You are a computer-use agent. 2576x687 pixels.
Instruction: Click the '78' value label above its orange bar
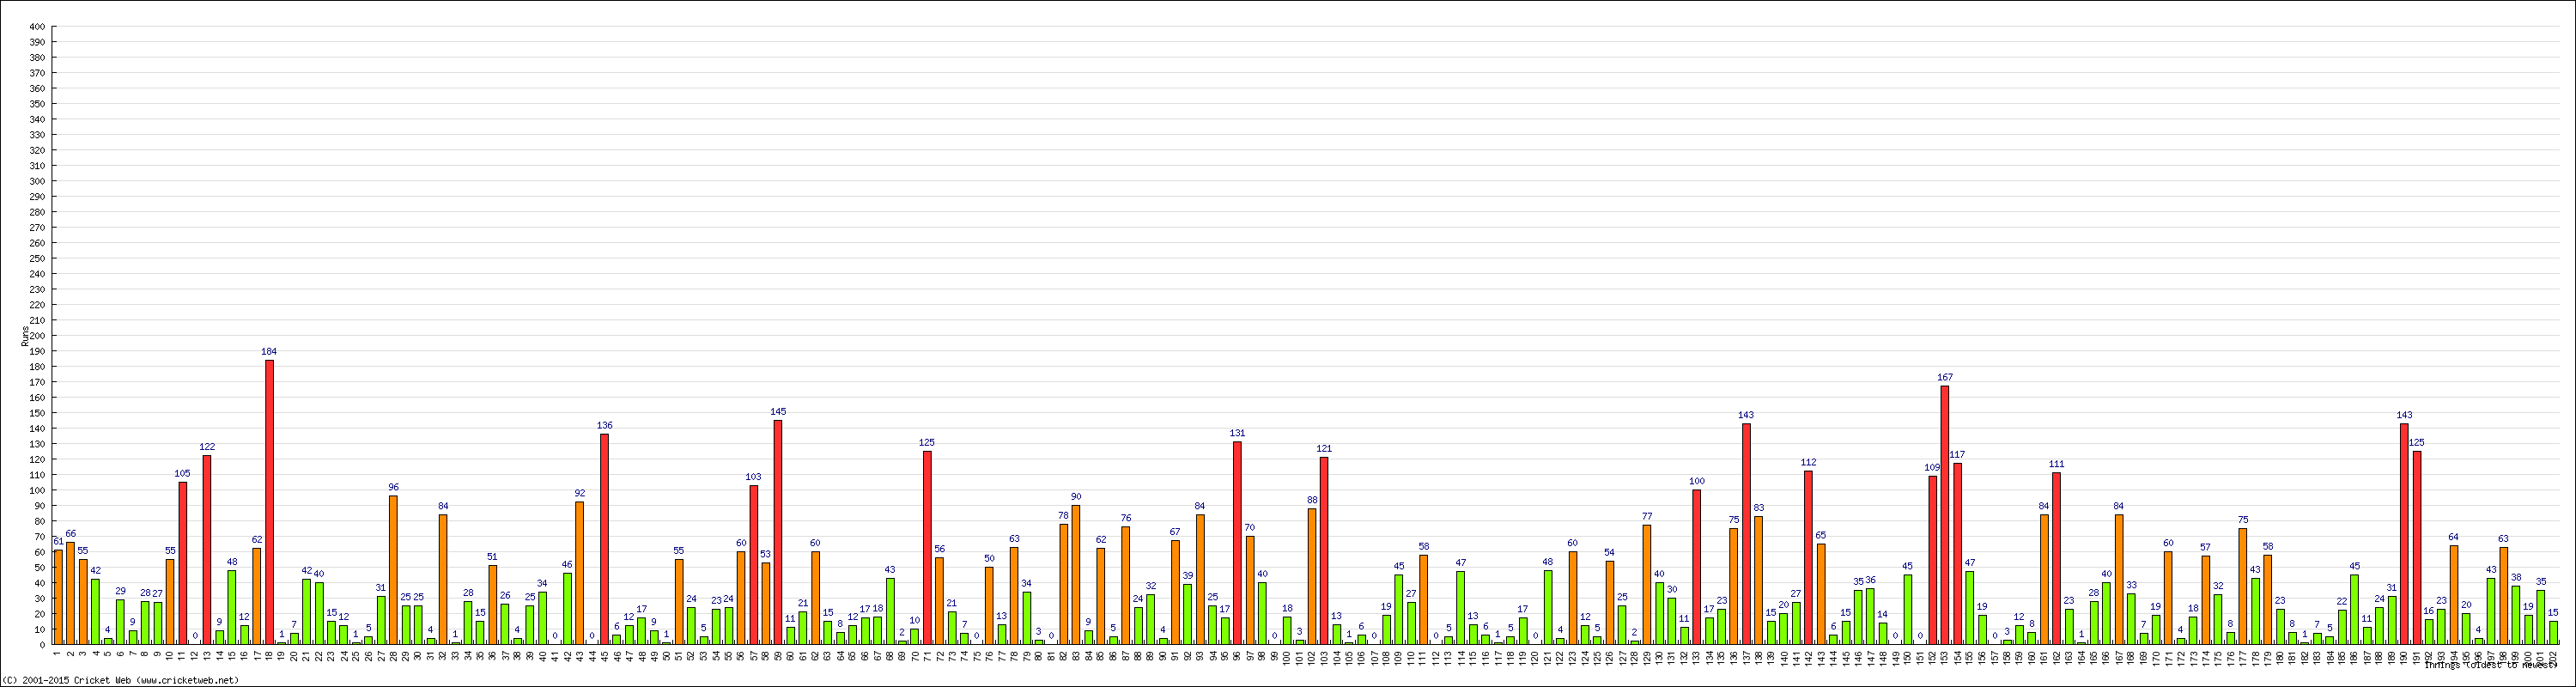(x=1063, y=516)
